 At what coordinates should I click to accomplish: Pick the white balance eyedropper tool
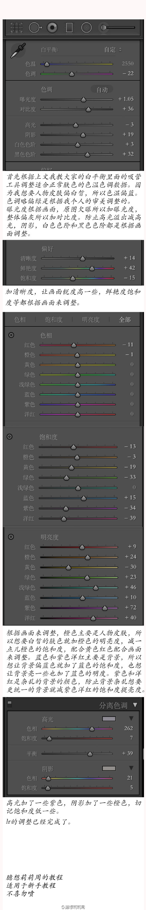point(18,51)
